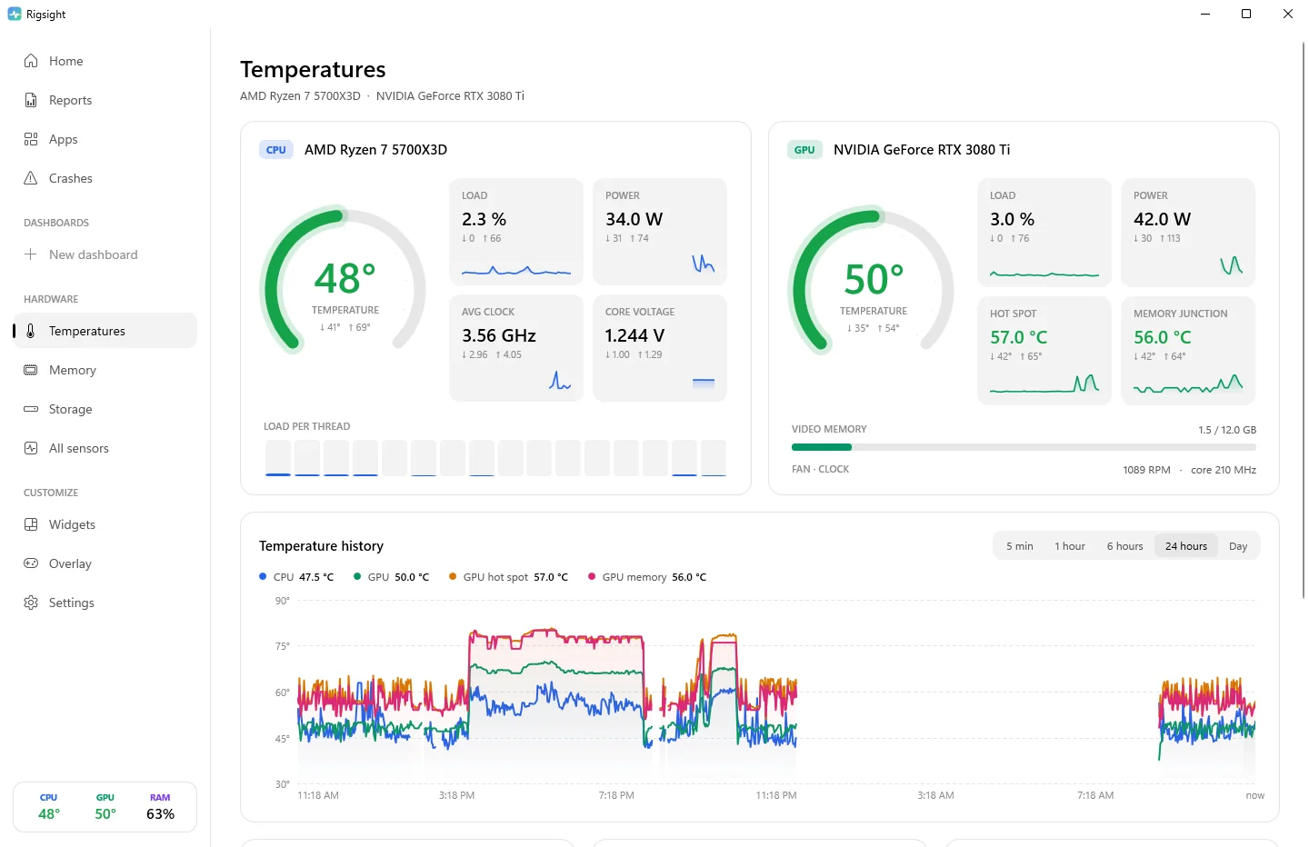Click the Memory Junction 56.0 °C tile
The height and width of the screenshot is (847, 1309).
point(1188,351)
